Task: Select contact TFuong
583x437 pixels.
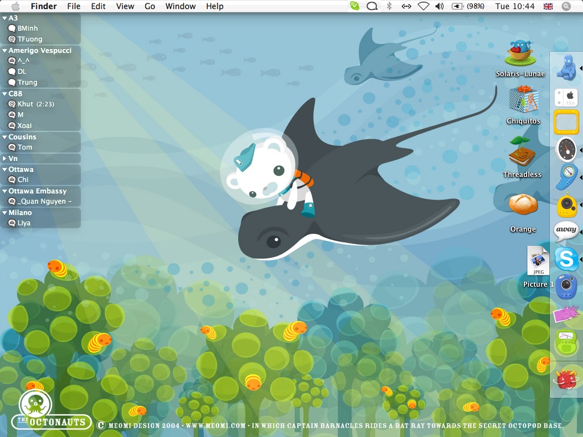Action: (x=40, y=39)
